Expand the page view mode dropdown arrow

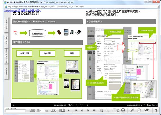click(60, 111)
